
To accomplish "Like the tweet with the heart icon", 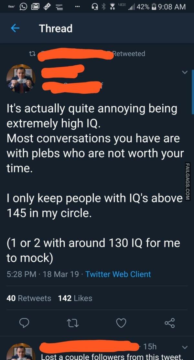I will click(121, 322).
